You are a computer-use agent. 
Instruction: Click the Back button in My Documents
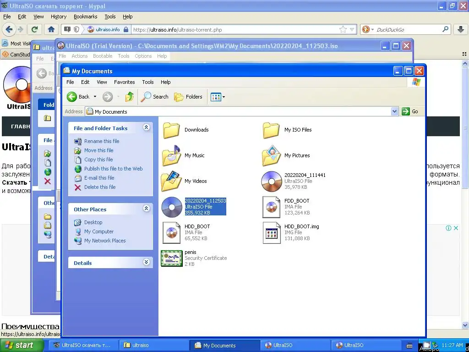[x=78, y=97]
